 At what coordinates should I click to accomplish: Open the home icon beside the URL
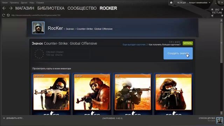click(8, 15)
